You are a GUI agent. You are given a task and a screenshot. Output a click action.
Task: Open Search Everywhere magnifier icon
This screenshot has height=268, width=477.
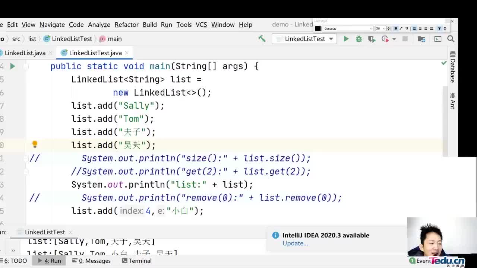pyautogui.click(x=451, y=39)
